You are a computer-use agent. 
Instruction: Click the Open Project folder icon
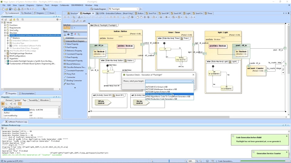pos(7,9)
